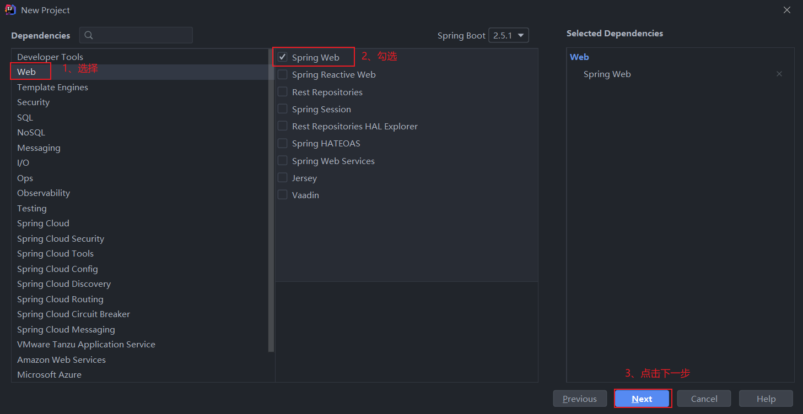803x414 pixels.
Task: Tick the Spring Session checkbox
Action: (283, 109)
